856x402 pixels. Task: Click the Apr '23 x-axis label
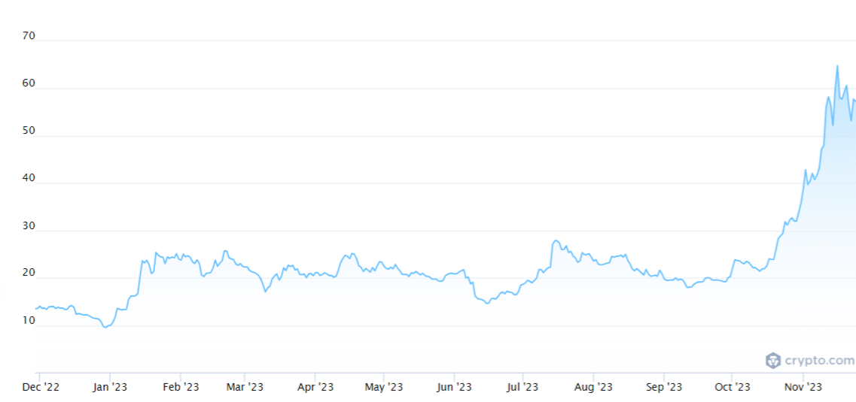pos(315,387)
